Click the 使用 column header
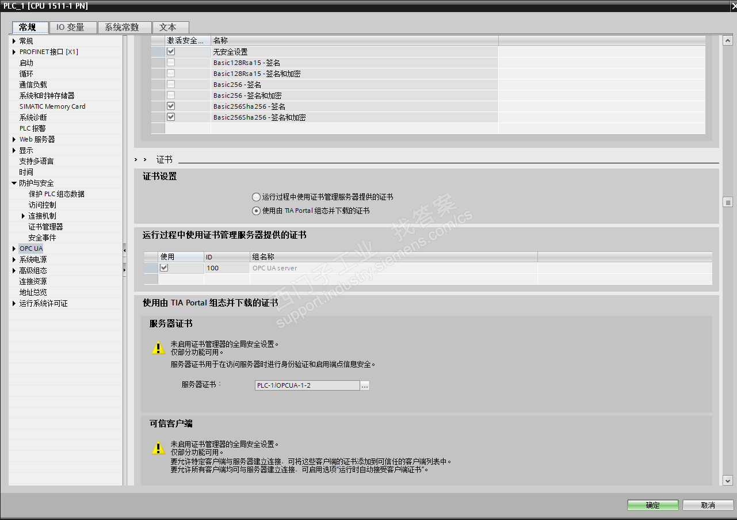The height and width of the screenshot is (520, 737). (x=181, y=257)
